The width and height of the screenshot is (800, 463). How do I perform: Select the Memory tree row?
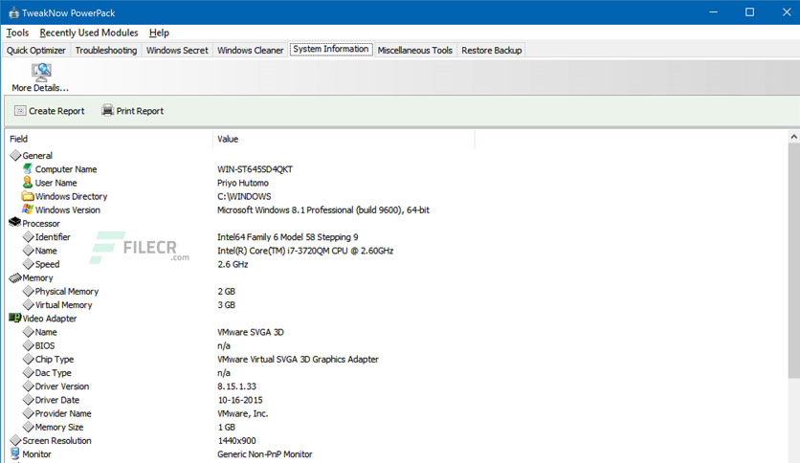click(37, 278)
